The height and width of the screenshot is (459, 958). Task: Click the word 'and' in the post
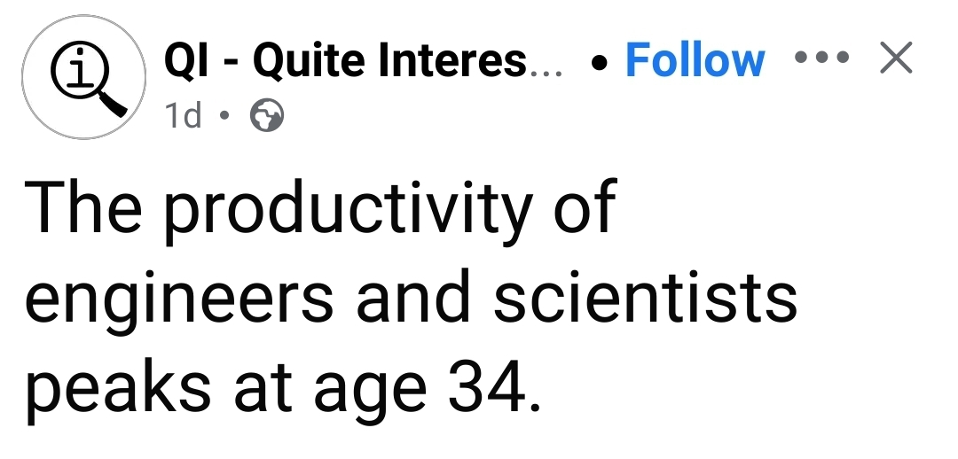point(414,298)
